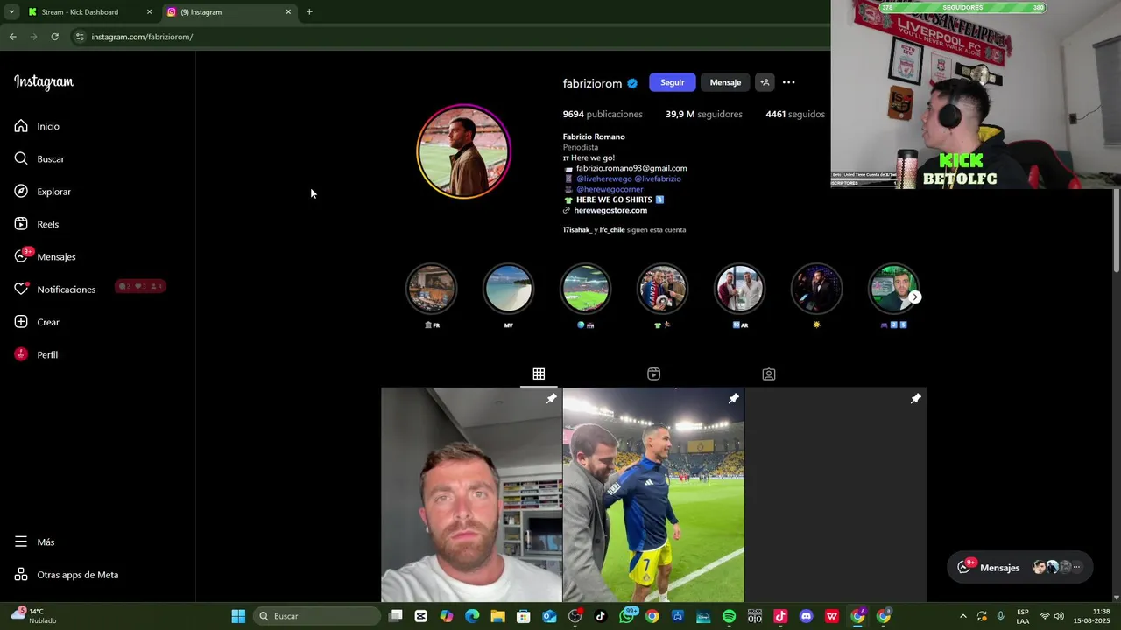
Task: Open the Inicio home icon in the sidebar
Action: point(21,126)
